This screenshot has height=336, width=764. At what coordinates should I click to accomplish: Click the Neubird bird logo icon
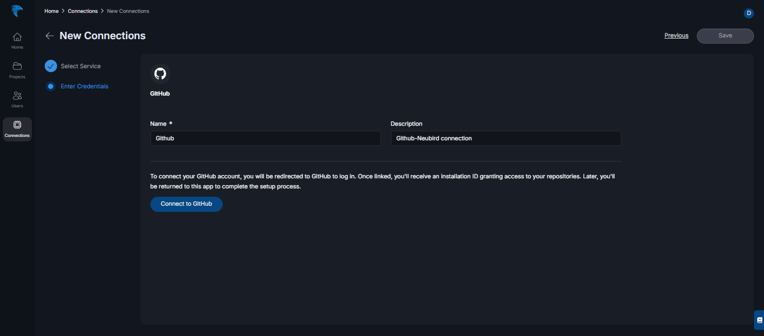(17, 11)
